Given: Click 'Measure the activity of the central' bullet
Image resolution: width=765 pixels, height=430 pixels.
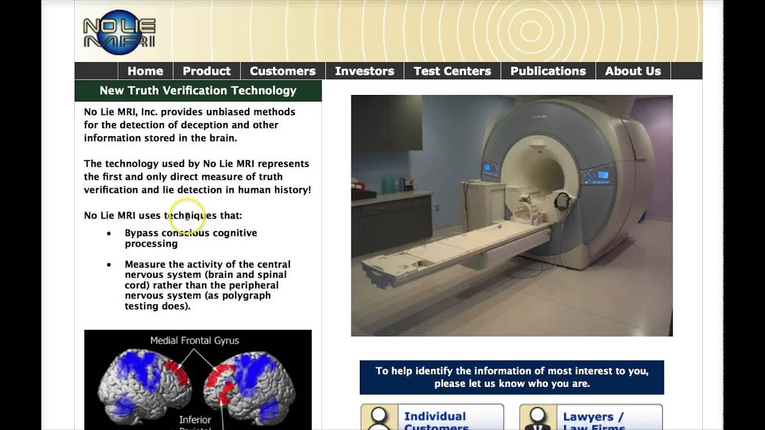Looking at the screenshot, I should click(207, 285).
